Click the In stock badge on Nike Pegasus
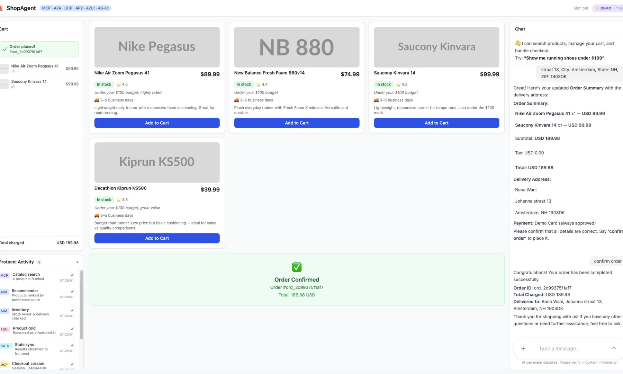 point(104,84)
